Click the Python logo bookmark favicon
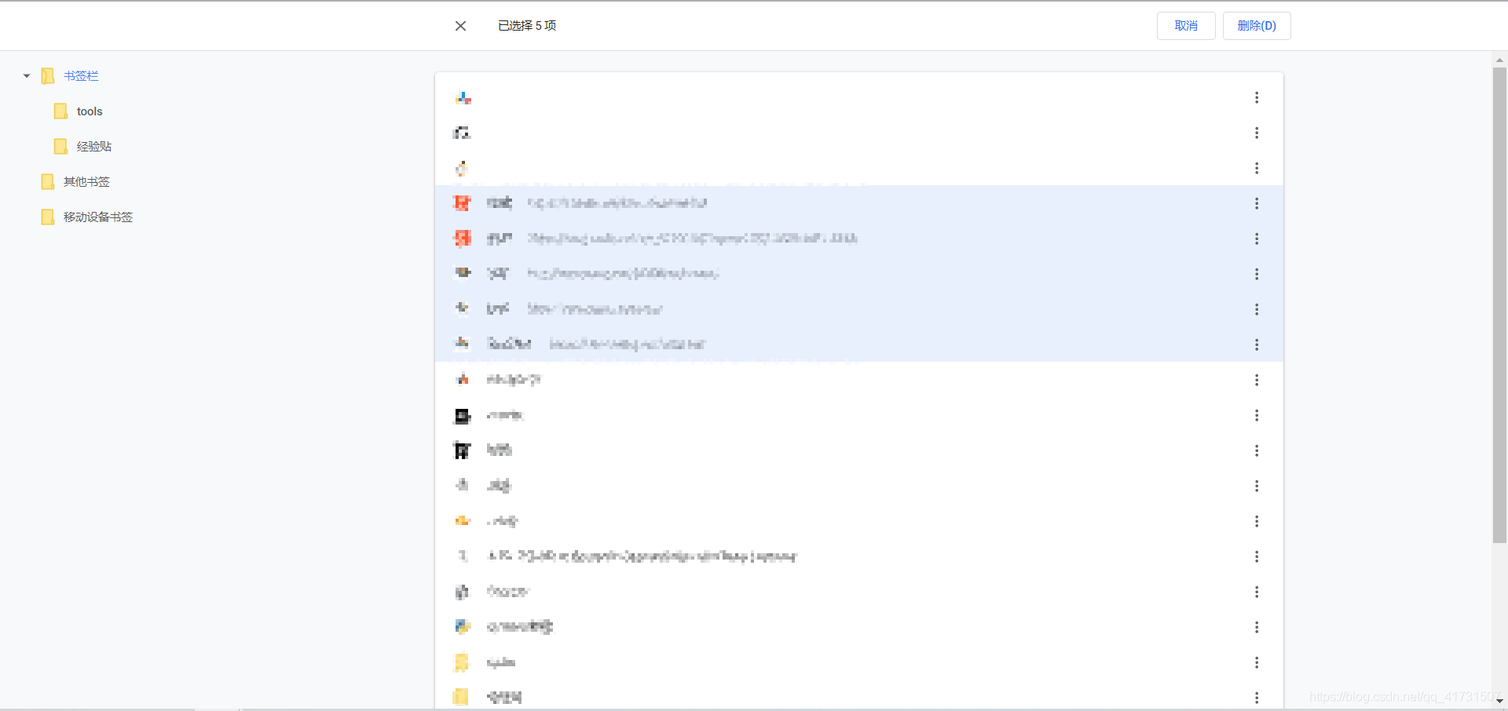The image size is (1508, 711). [x=463, y=626]
